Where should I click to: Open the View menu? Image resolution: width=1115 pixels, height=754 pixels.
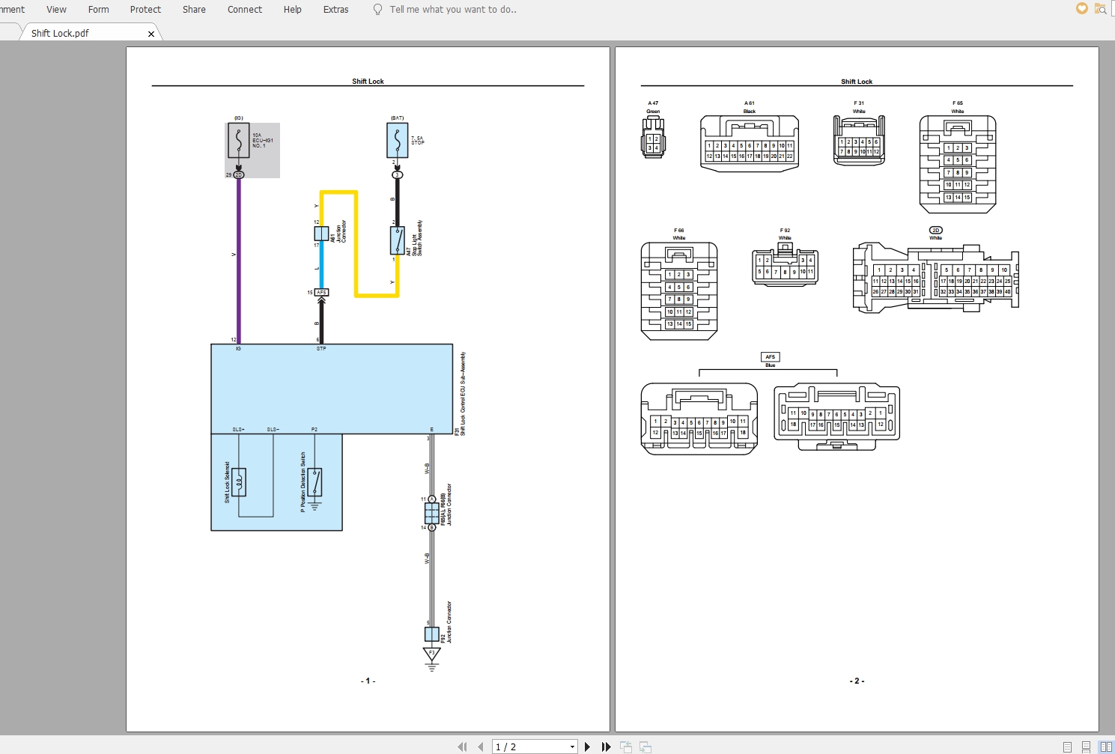coord(56,10)
